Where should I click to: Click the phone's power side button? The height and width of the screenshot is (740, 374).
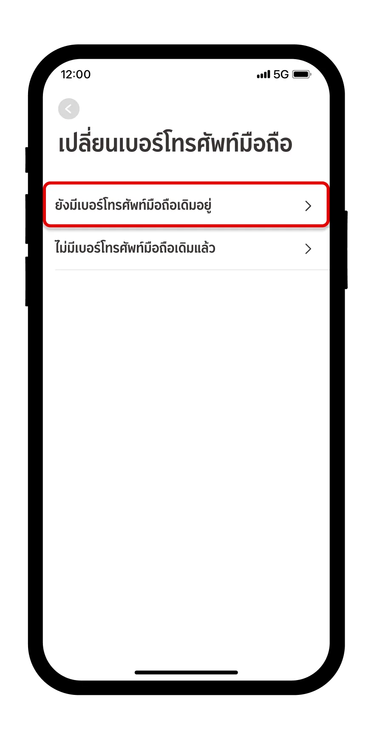[346, 250]
